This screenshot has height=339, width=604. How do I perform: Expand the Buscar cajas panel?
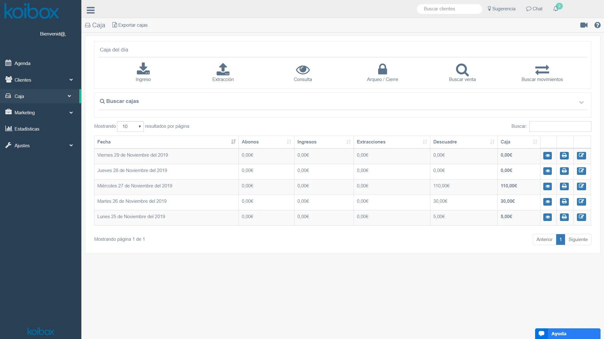click(581, 102)
